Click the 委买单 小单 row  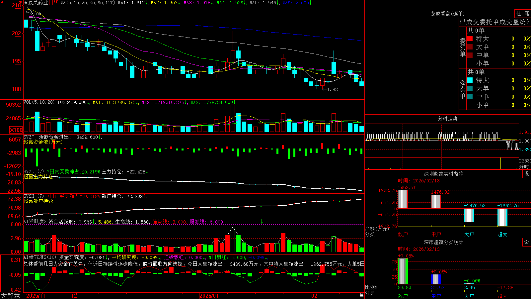point(499,63)
